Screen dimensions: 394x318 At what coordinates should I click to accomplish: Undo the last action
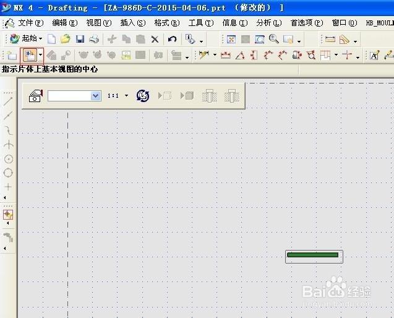[172, 39]
